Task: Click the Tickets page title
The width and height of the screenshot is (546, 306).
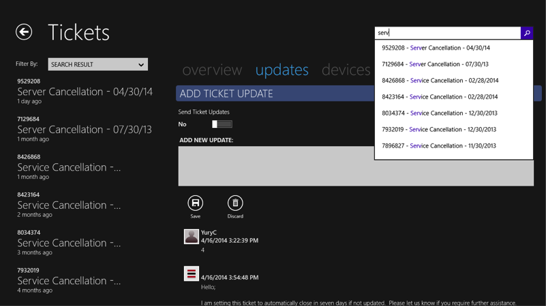Action: coord(78,33)
